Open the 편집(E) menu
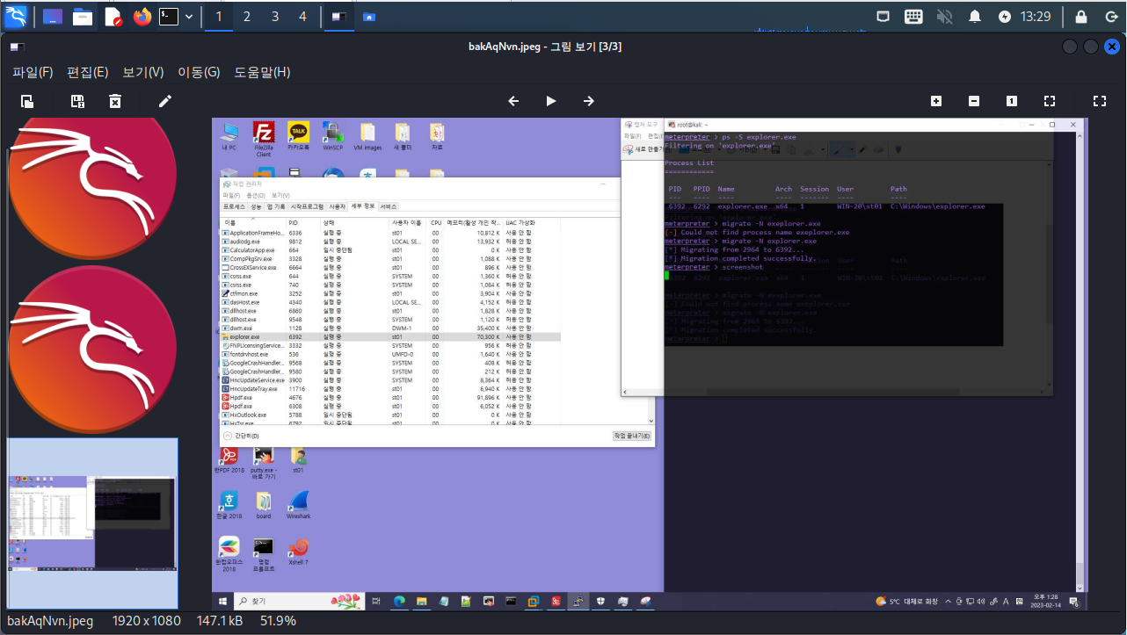The image size is (1127, 635). (x=88, y=72)
